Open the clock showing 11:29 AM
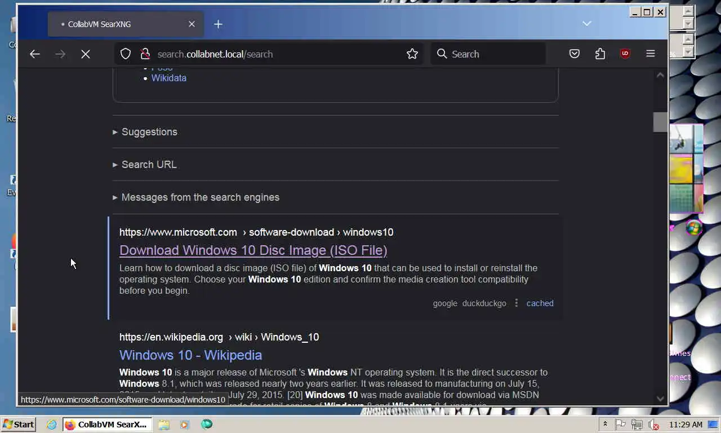721x433 pixels. [686, 425]
